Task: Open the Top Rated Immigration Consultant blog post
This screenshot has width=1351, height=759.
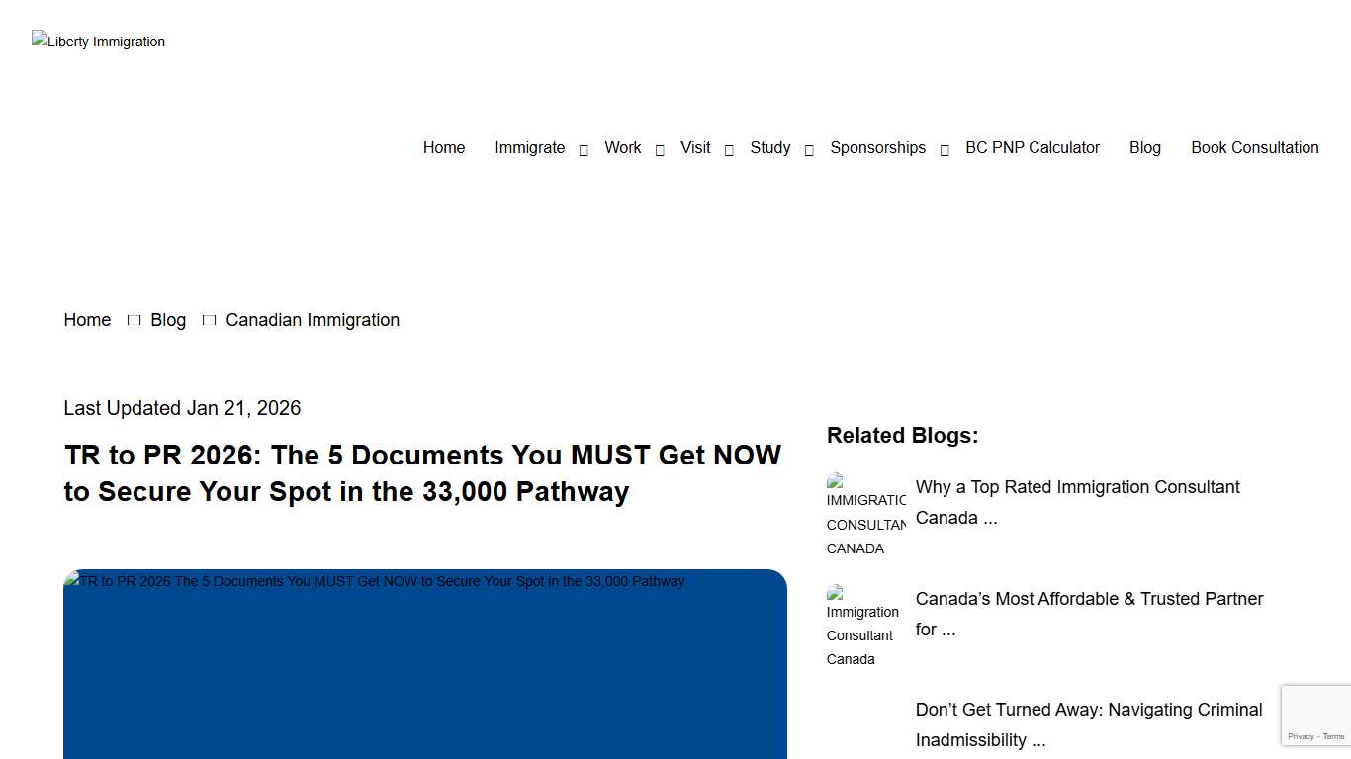Action: 1077,501
